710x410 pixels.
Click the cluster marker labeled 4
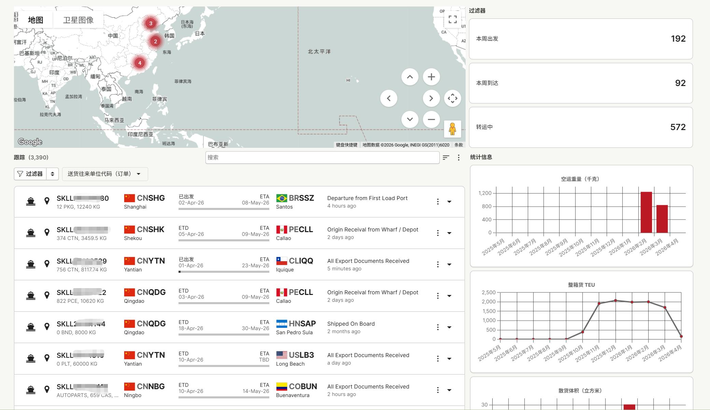140,63
